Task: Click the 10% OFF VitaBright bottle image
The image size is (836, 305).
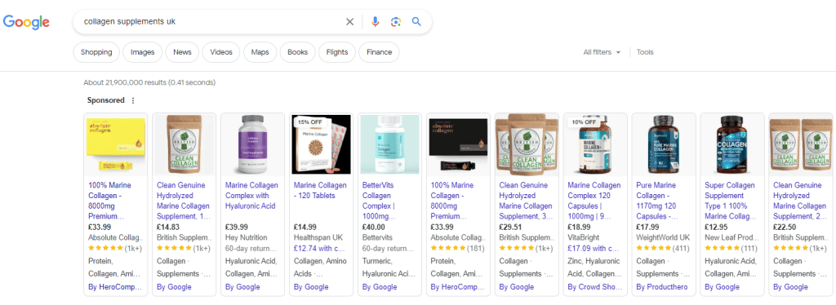Action: pos(595,144)
